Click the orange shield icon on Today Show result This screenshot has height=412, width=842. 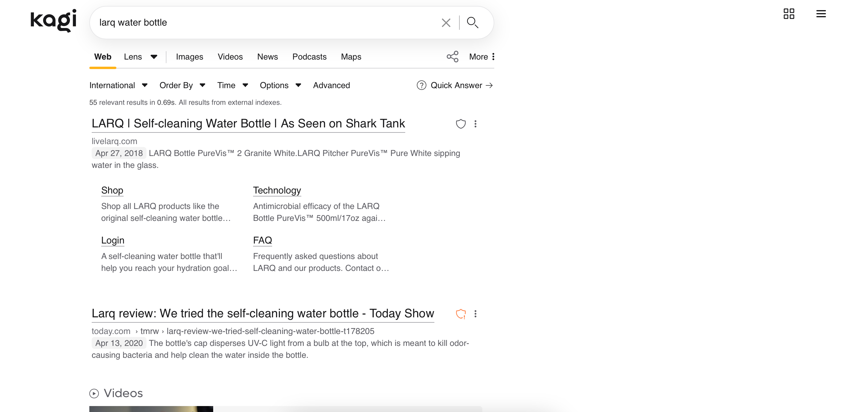pos(461,314)
